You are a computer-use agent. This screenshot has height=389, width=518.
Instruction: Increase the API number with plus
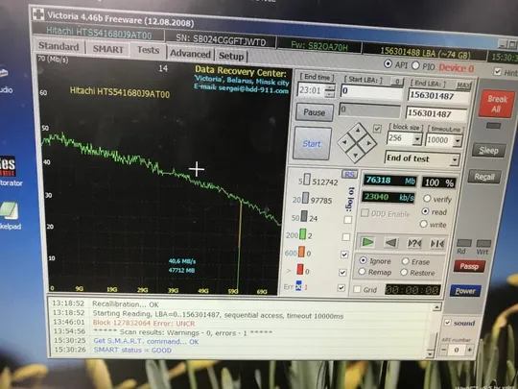pyautogui.click(x=469, y=351)
